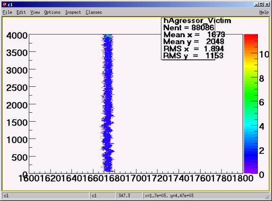Click the red top of color palette
This screenshot has width=272, height=201.
pos(251,37)
